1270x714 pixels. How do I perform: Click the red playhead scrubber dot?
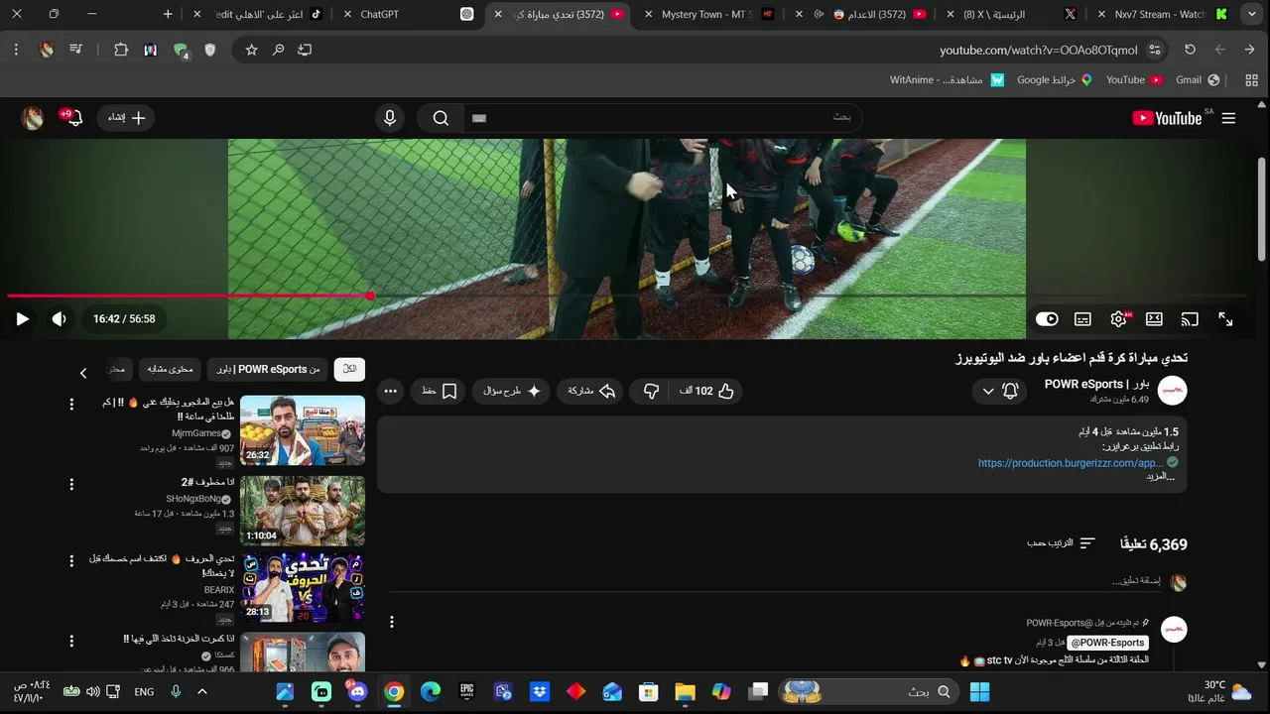(x=369, y=296)
